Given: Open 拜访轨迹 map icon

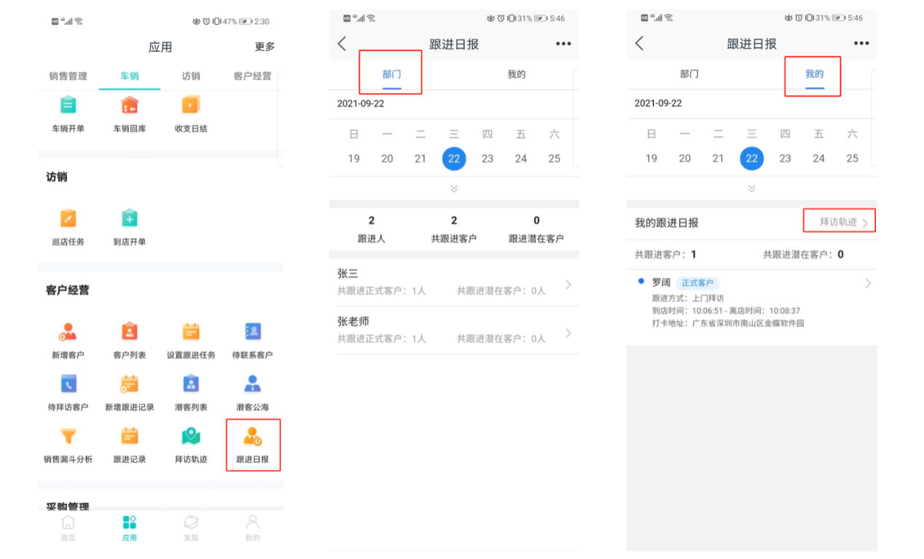Looking at the screenshot, I should point(191,436).
